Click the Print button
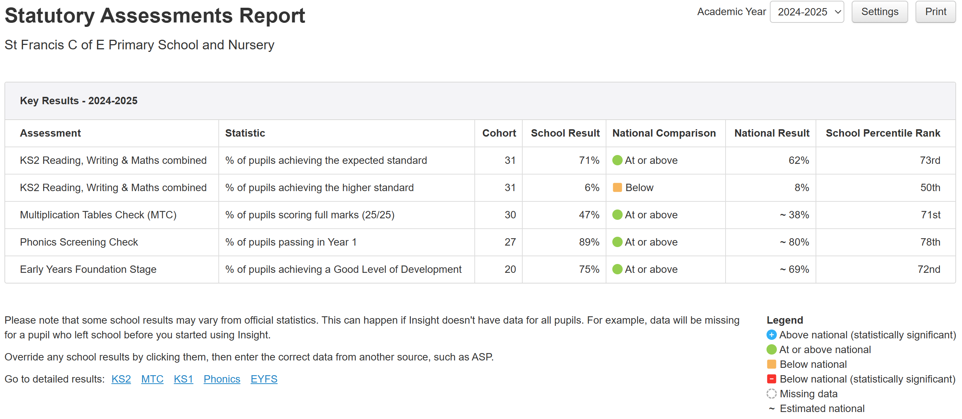This screenshot has height=419, width=962. (935, 12)
